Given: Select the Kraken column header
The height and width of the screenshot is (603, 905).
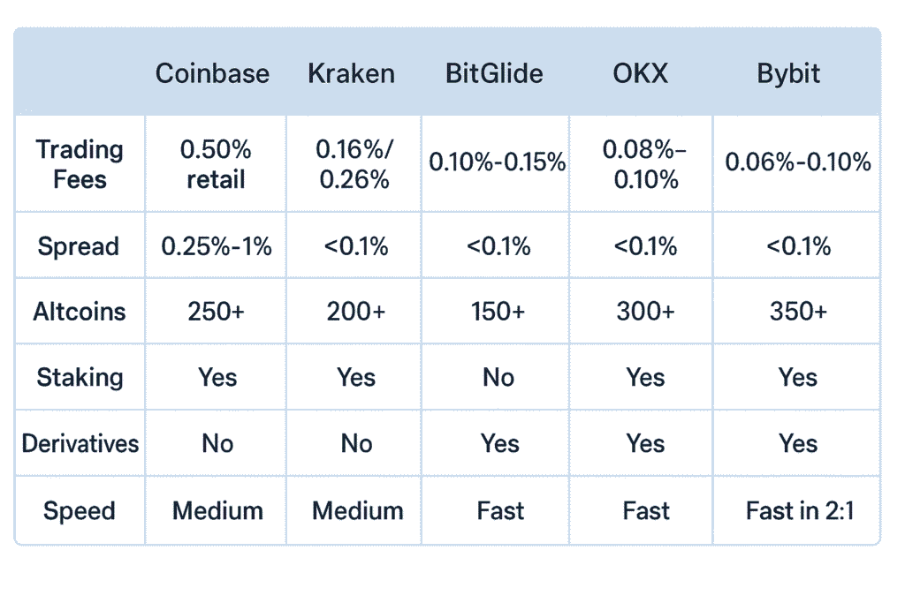Looking at the screenshot, I should pos(351,73).
